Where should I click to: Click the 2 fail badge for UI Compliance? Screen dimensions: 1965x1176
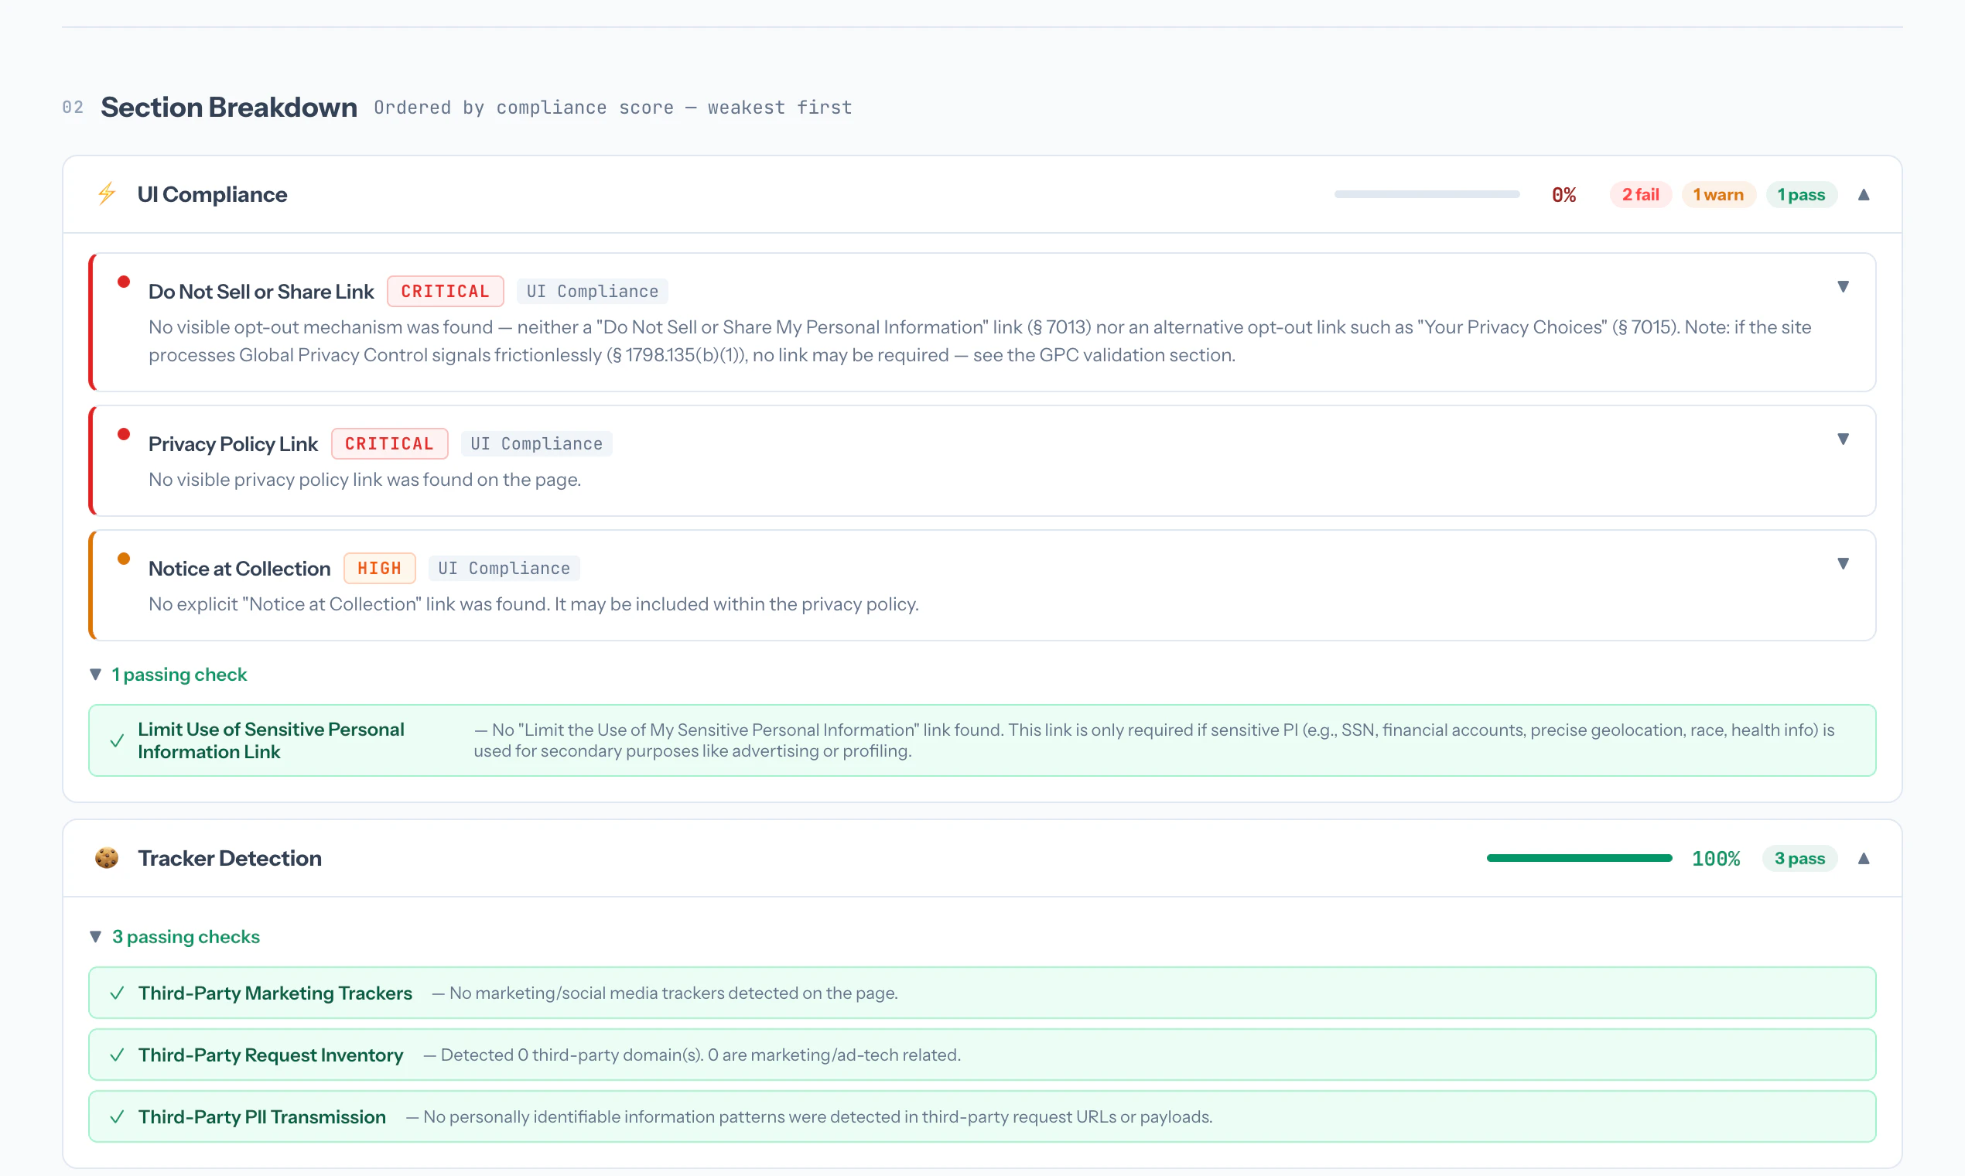coord(1639,194)
